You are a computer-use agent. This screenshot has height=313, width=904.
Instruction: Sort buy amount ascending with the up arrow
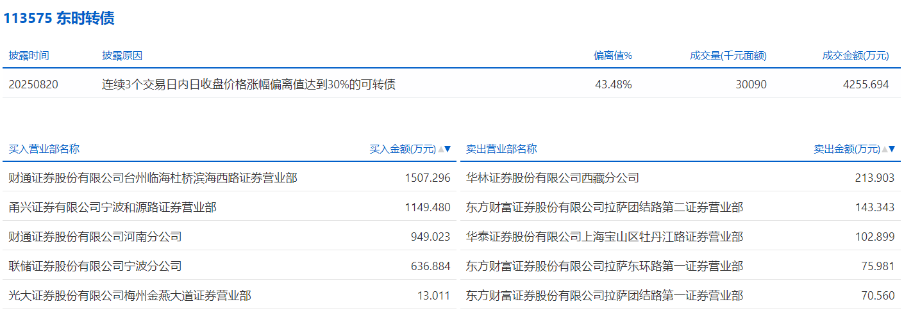click(440, 149)
